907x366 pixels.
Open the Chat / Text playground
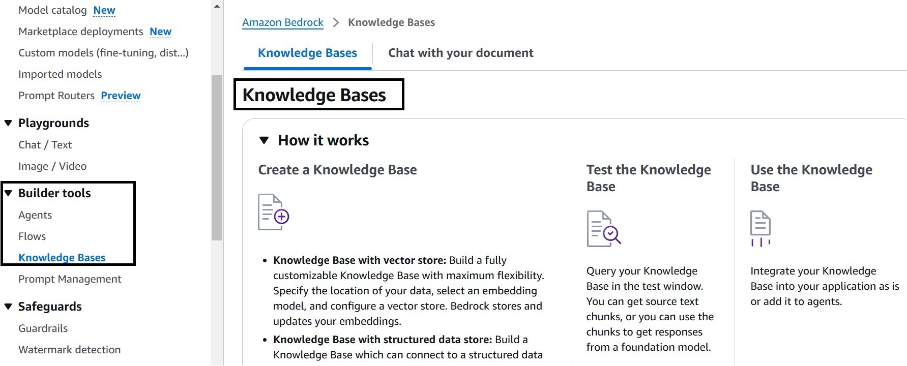point(45,145)
